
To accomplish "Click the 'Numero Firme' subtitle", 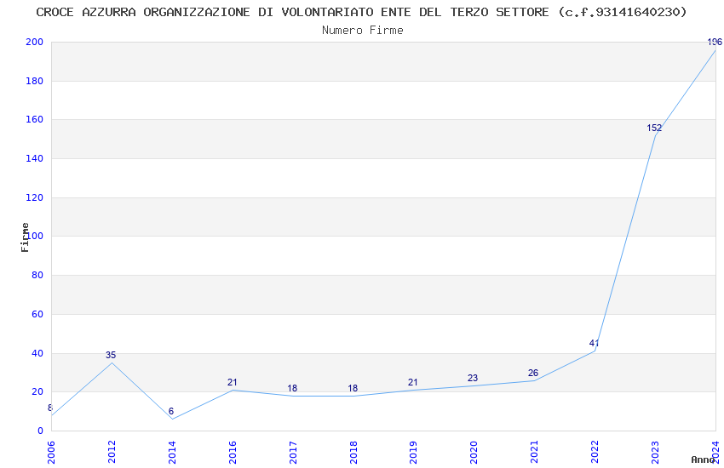I will click(363, 31).
